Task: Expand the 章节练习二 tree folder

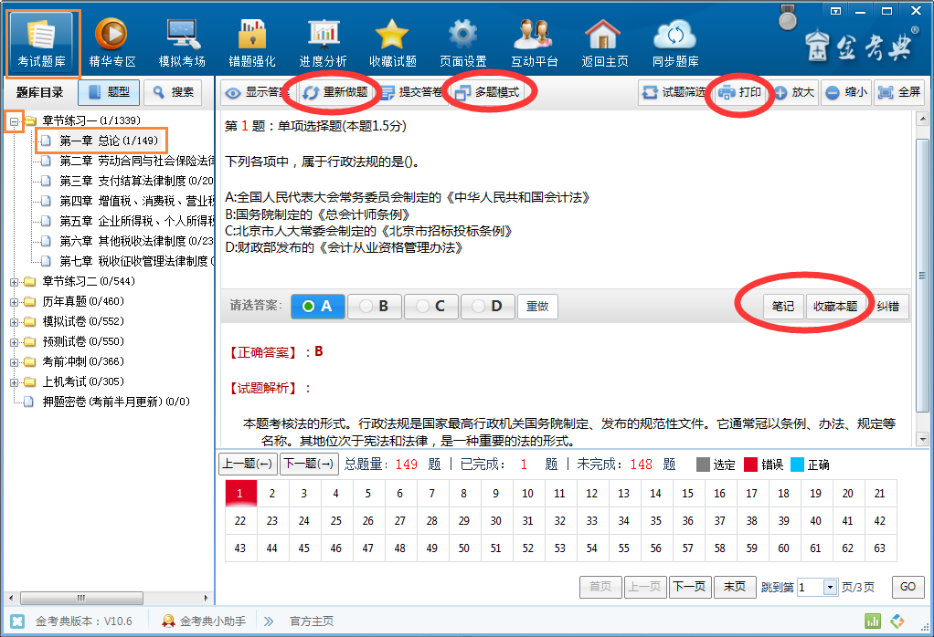Action: click(x=14, y=281)
